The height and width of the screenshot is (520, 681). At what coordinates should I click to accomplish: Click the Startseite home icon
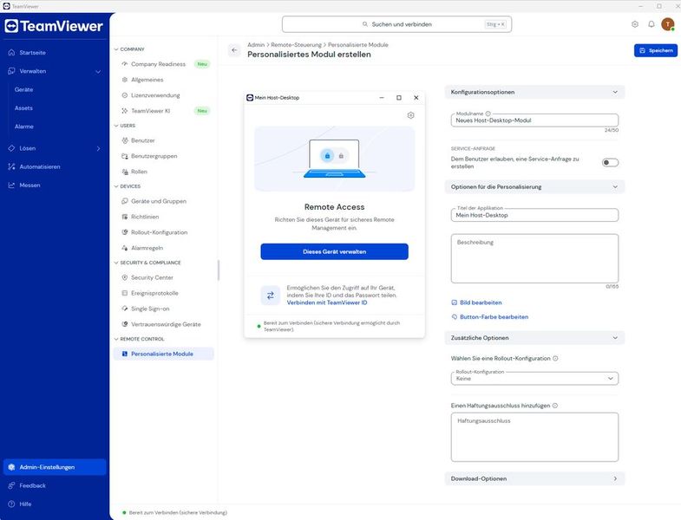point(12,53)
